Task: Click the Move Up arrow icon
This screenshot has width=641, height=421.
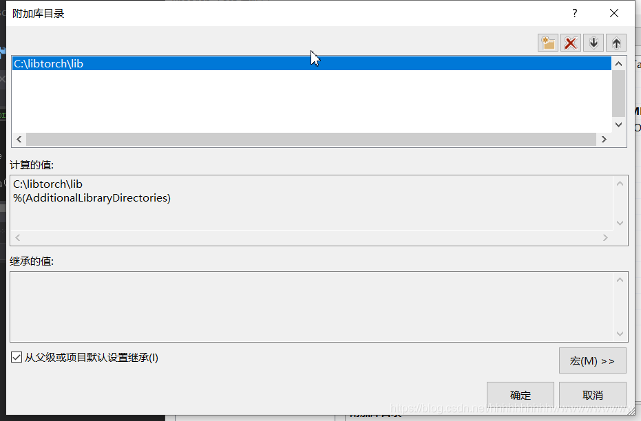Action: coord(616,42)
